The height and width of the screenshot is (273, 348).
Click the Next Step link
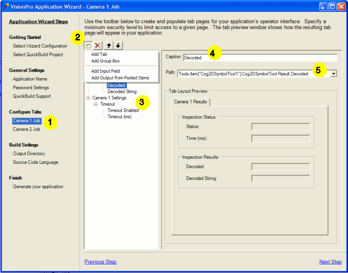[x=330, y=261]
